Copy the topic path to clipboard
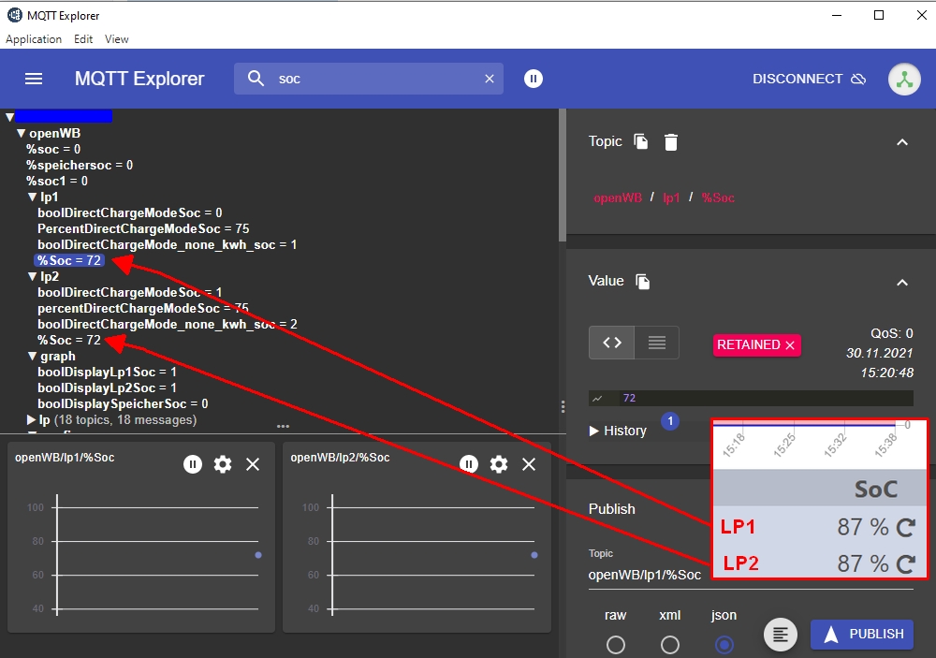This screenshot has height=658, width=936. tap(641, 142)
